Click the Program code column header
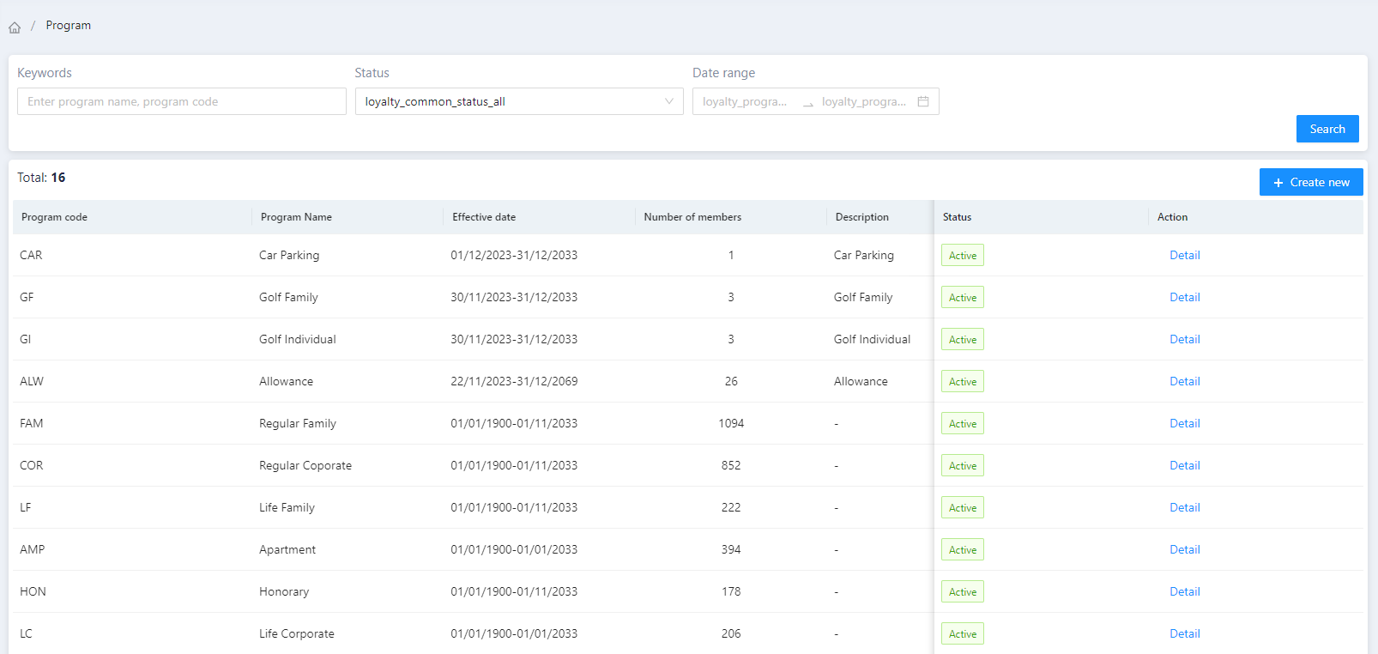 point(55,217)
